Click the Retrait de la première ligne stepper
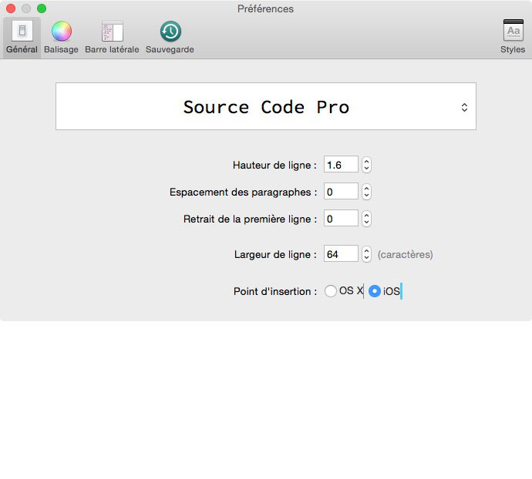Viewport: 532px width, 479px height. click(x=366, y=219)
